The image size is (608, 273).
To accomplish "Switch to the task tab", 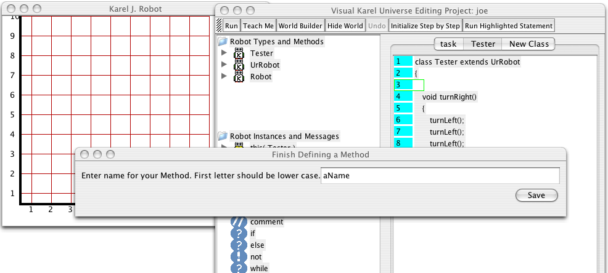I will coord(448,44).
